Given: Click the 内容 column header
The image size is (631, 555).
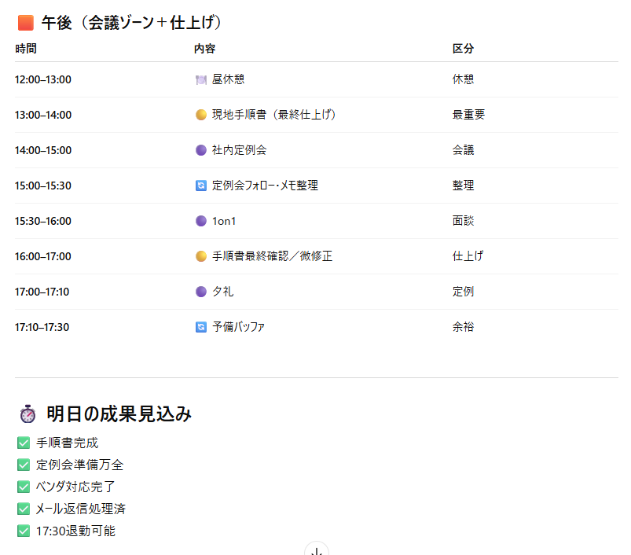Looking at the screenshot, I should tap(204, 49).
